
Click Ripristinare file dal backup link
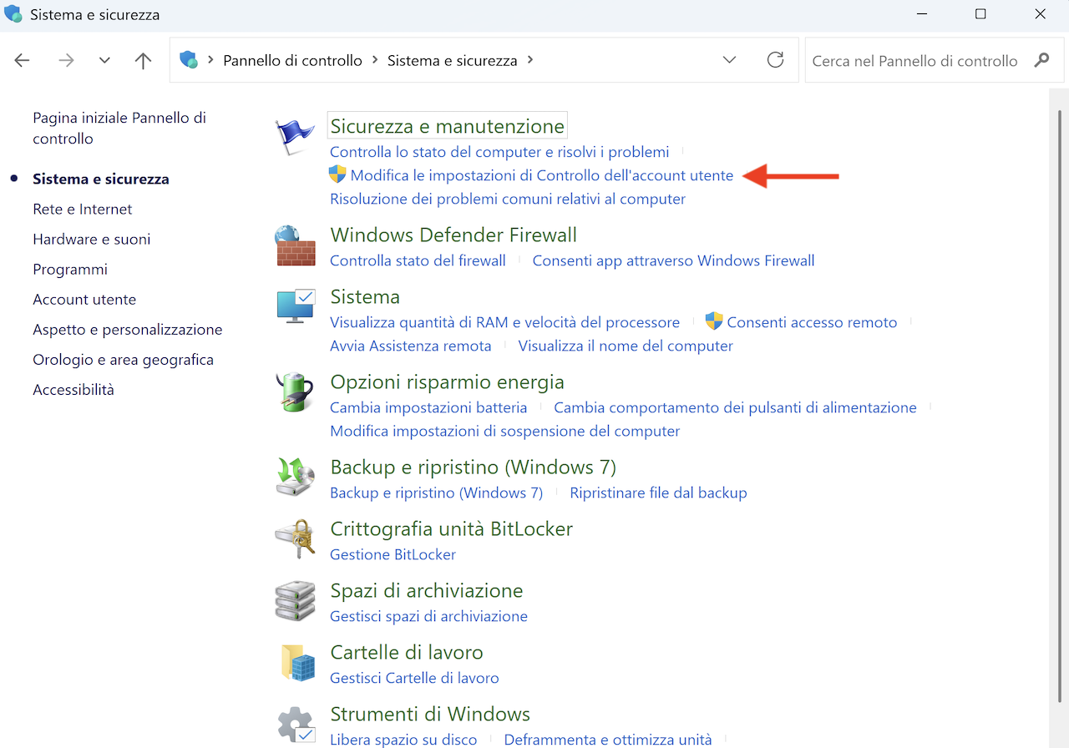658,493
